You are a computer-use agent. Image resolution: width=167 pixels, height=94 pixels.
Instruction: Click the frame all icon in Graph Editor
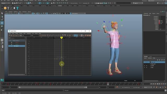click(41, 36)
